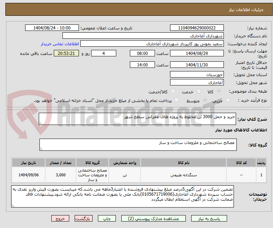Click the جزئیات اطلاعات نیاز header title
Viewport: 273px width, 228px height.
tap(246, 10)
